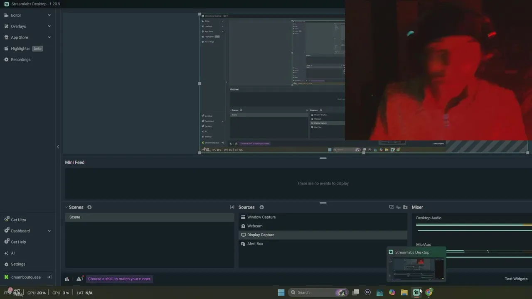Expand the Dashboard chevron
The width and height of the screenshot is (532, 299).
(49, 231)
